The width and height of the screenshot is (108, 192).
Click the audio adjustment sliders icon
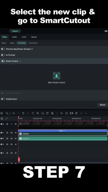pyautogui.click(x=67, y=113)
